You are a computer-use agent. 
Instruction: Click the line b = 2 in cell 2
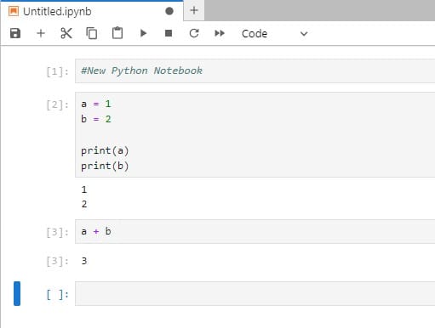96,119
